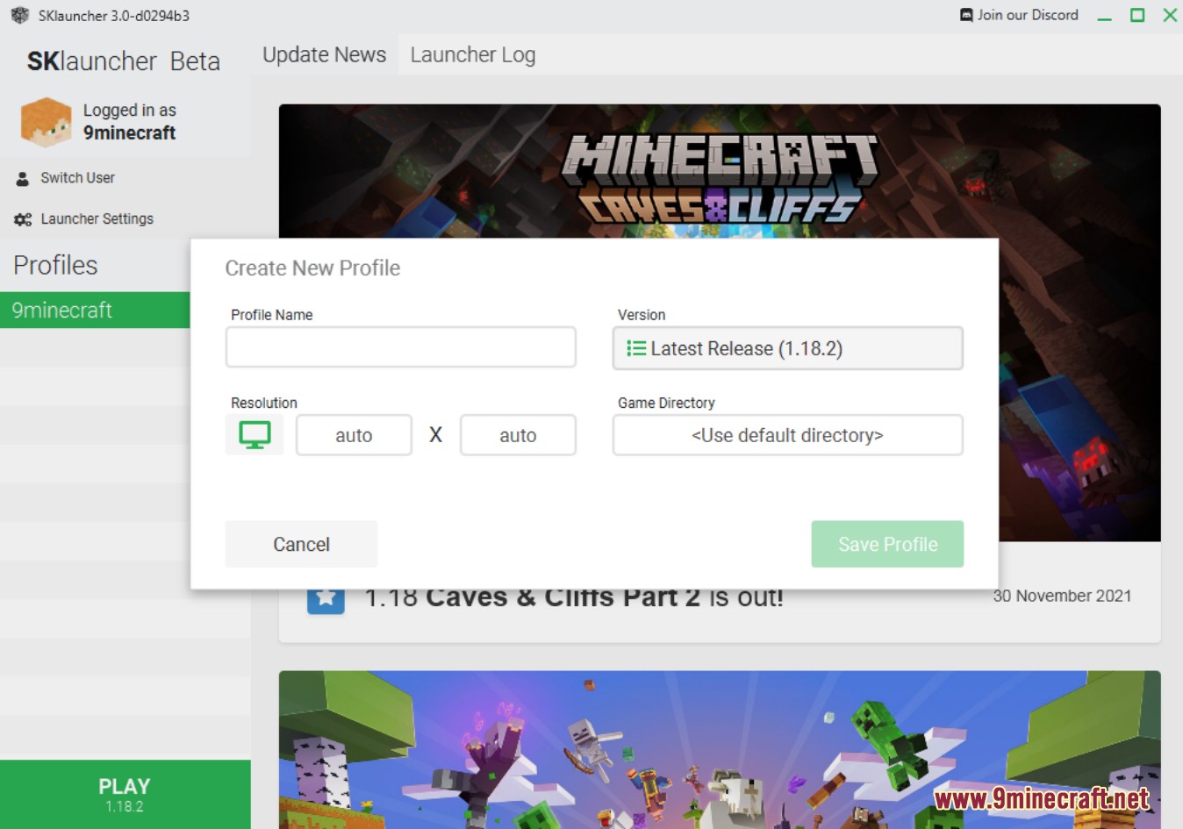Click the Game Directory default directory field
Image resolution: width=1183 pixels, height=829 pixels.
788,435
